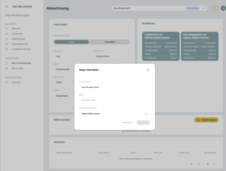Select the Privat recipient type toggle
The height and width of the screenshot is (171, 226).
click(x=71, y=42)
